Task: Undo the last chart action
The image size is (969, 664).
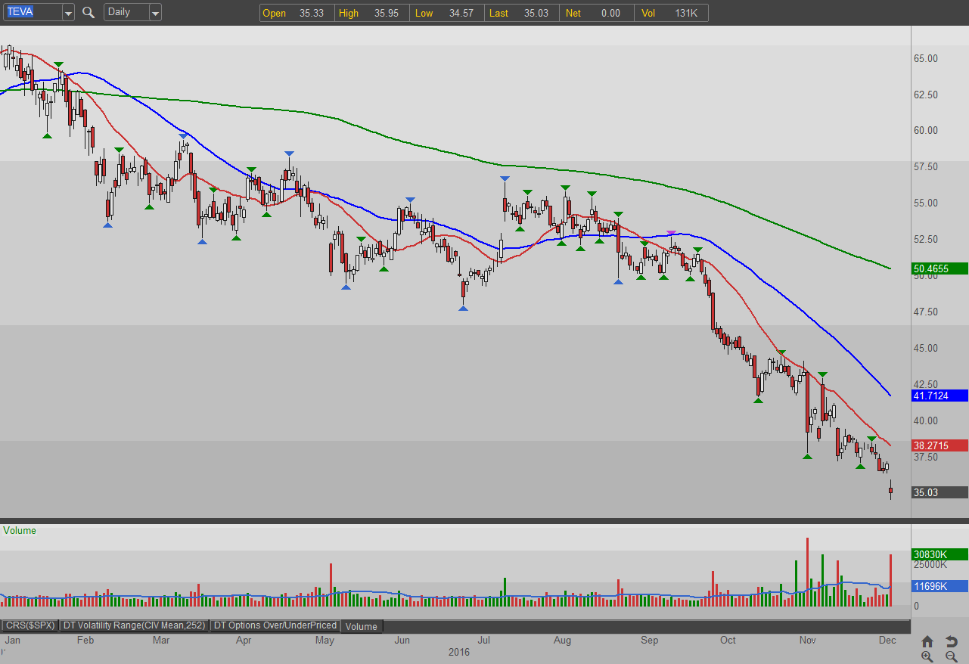Action: (951, 641)
